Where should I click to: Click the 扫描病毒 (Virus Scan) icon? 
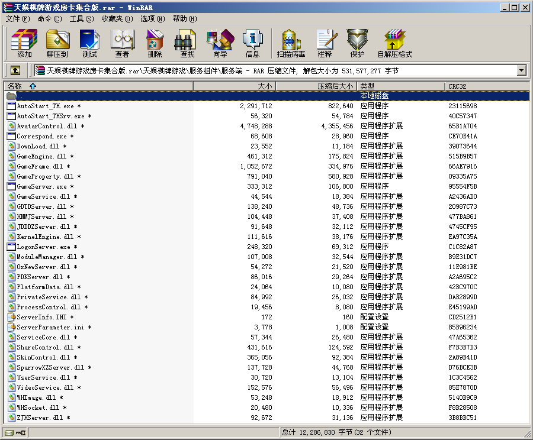(x=291, y=43)
